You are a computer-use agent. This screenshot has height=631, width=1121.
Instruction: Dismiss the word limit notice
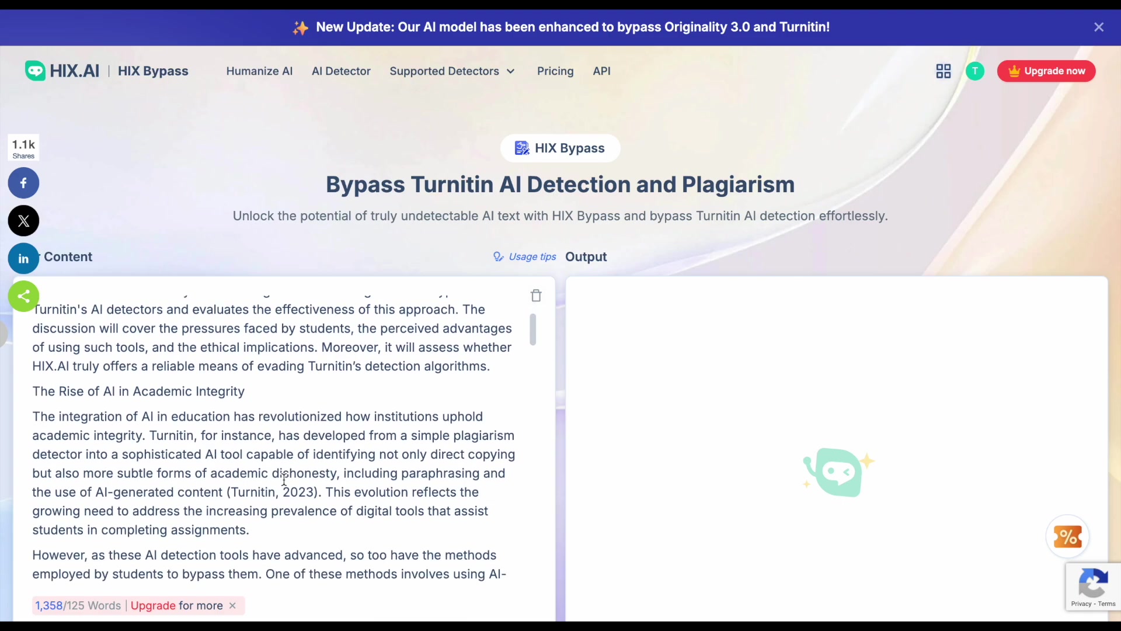pos(232,605)
